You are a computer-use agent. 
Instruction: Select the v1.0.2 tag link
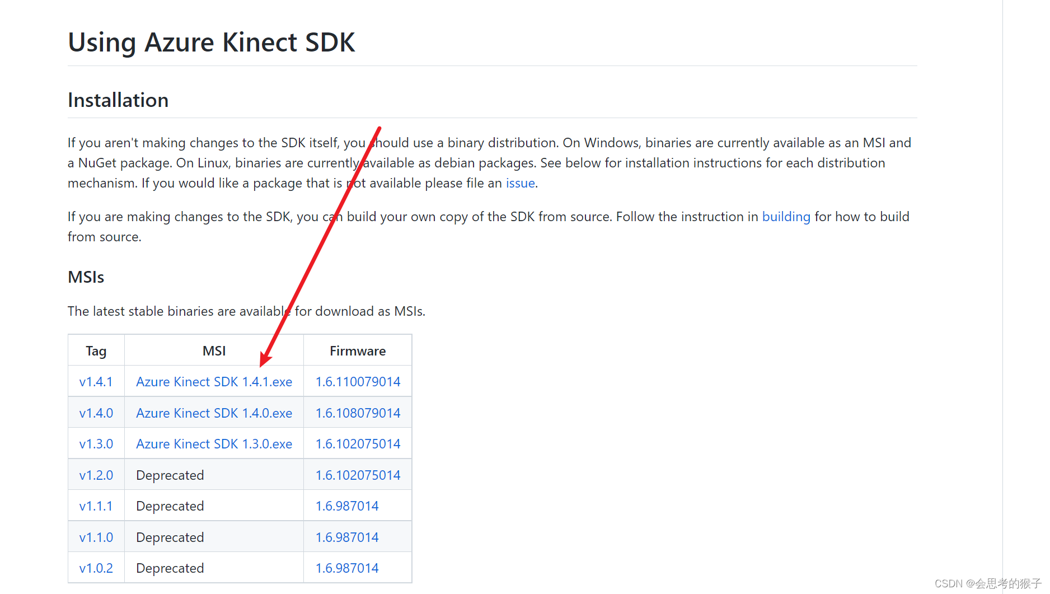tap(96, 568)
